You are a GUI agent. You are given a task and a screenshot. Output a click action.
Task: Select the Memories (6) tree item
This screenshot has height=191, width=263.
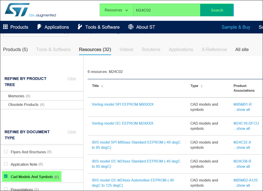19,96
